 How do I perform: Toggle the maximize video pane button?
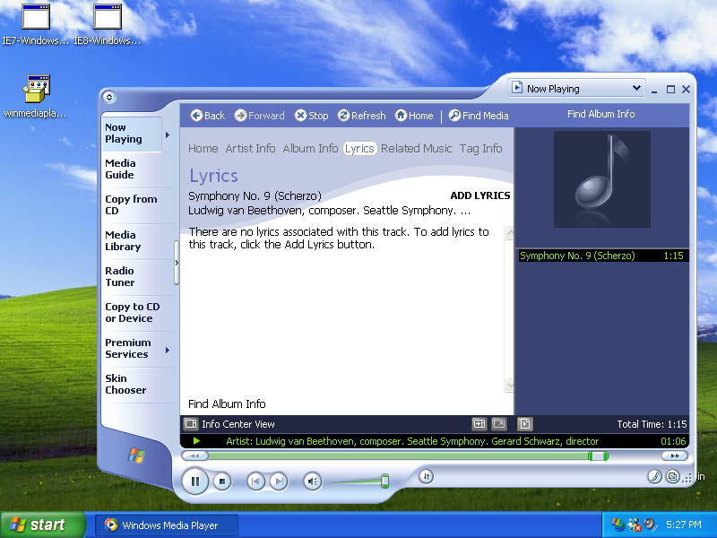click(479, 424)
